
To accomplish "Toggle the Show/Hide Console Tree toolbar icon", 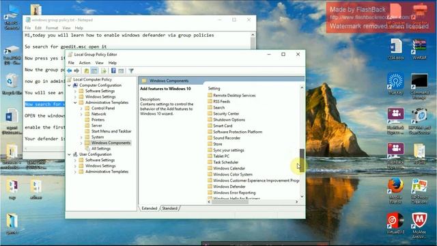I will (94, 71).
